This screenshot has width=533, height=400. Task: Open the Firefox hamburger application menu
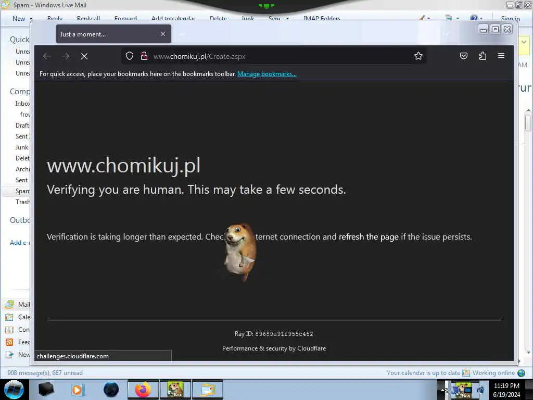pos(501,56)
